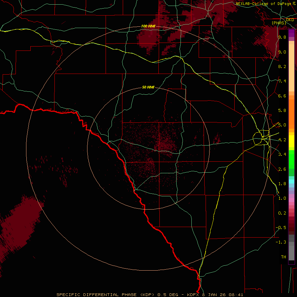Click the 1.0 value on the color scale

282,198
